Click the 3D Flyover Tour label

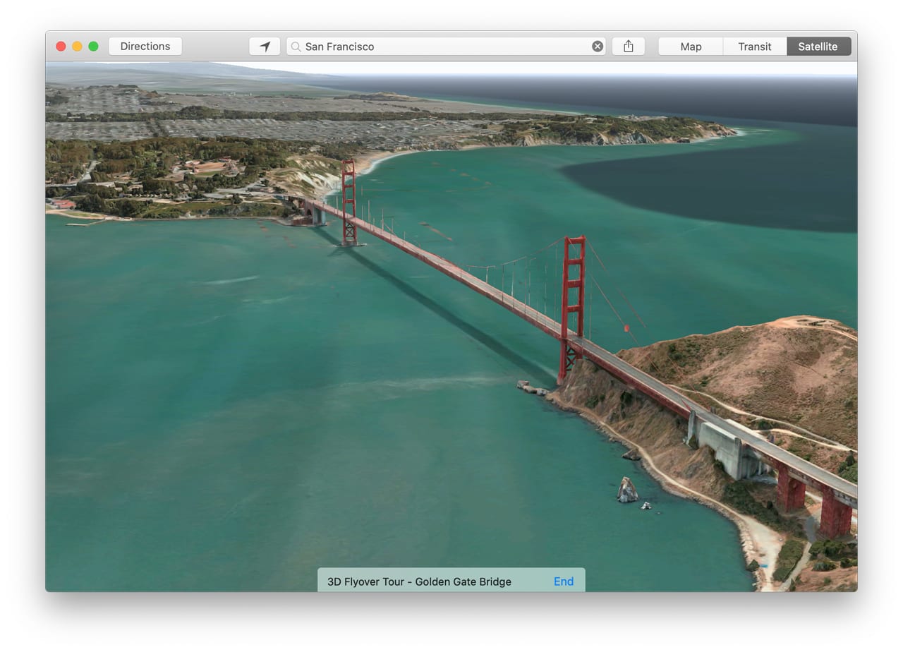tap(419, 582)
